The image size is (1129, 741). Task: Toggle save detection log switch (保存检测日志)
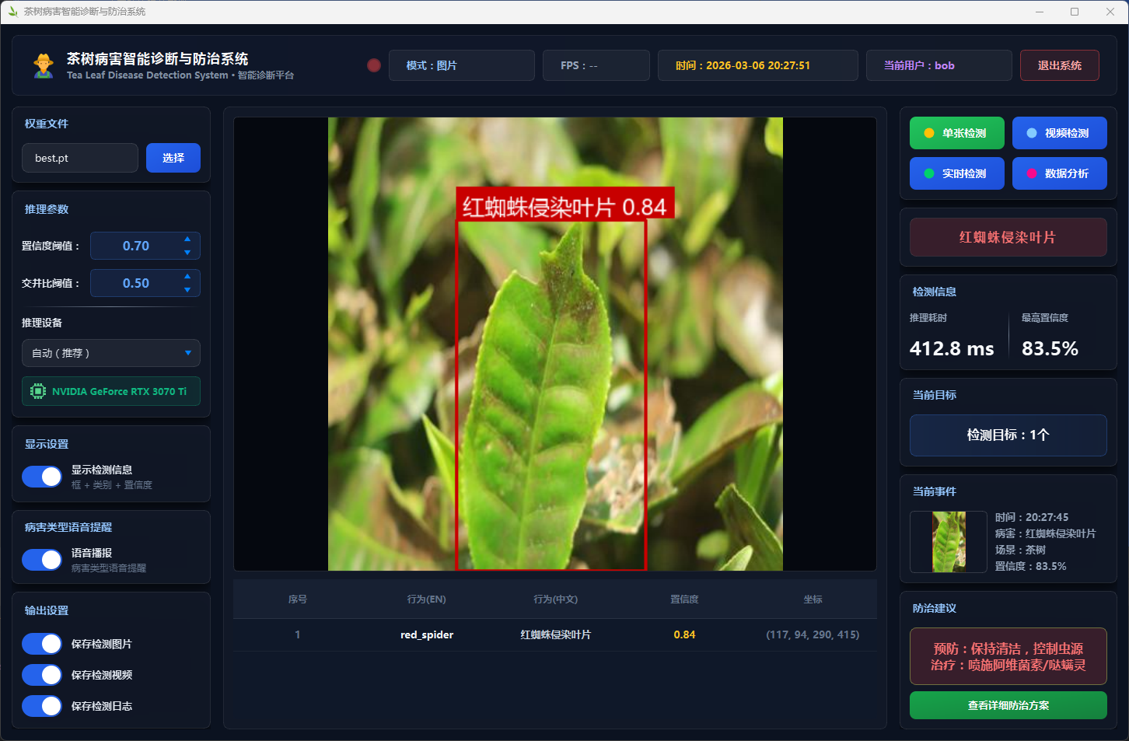[x=42, y=706]
